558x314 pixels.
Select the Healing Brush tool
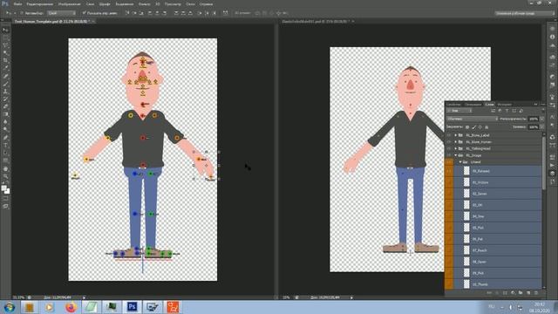(x=5, y=76)
